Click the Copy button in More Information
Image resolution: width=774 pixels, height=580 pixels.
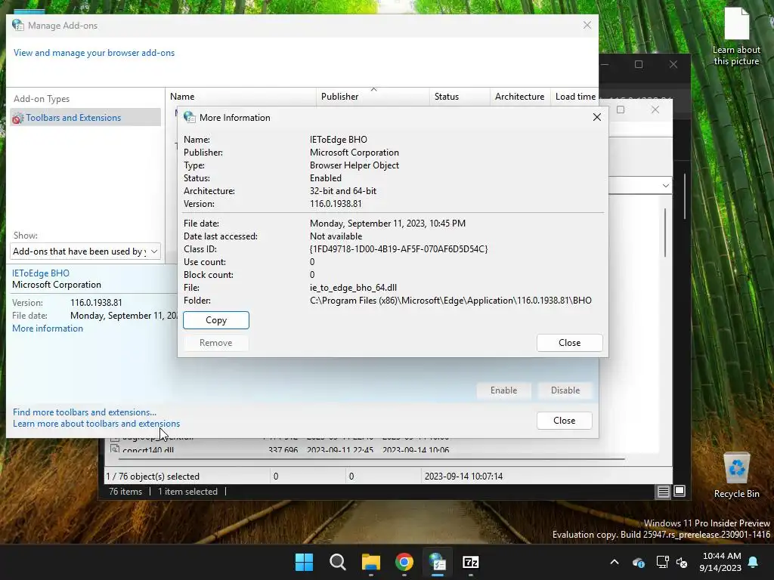click(x=215, y=320)
